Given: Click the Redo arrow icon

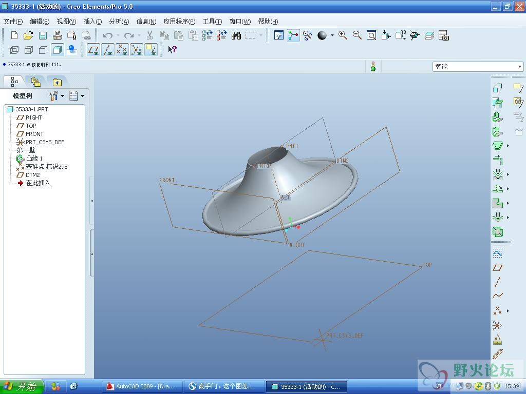Looking at the screenshot, I should point(129,35).
